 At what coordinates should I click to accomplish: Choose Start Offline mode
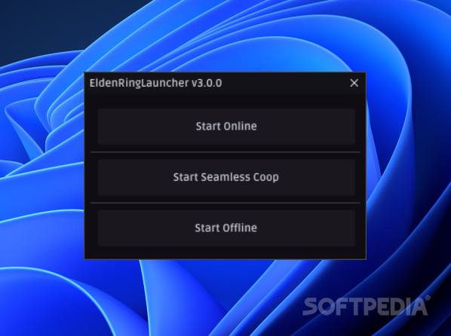click(x=226, y=228)
